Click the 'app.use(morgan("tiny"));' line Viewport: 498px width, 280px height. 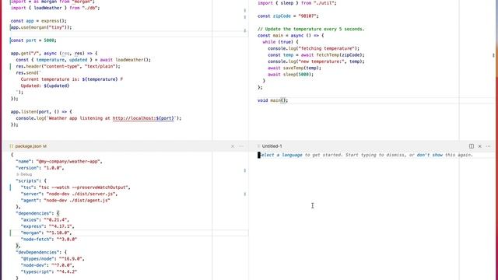[41, 27]
